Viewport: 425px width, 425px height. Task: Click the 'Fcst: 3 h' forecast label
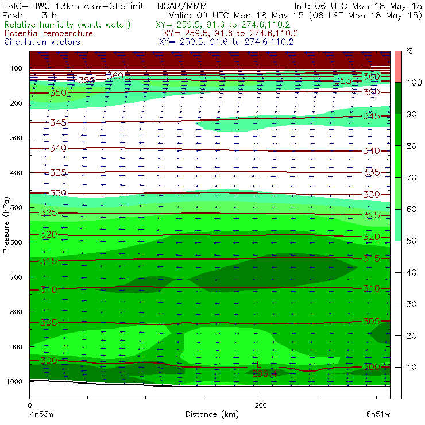(x=29, y=15)
